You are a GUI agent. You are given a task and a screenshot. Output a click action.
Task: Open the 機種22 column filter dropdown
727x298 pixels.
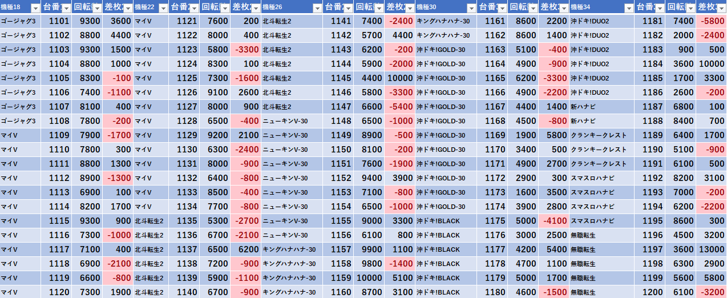[x=163, y=8]
